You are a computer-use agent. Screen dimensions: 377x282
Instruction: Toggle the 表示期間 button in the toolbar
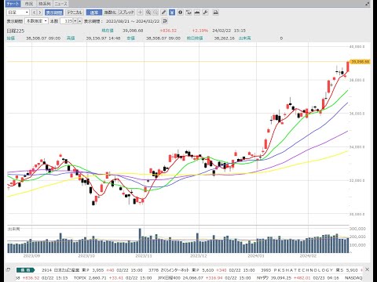click(x=54, y=13)
